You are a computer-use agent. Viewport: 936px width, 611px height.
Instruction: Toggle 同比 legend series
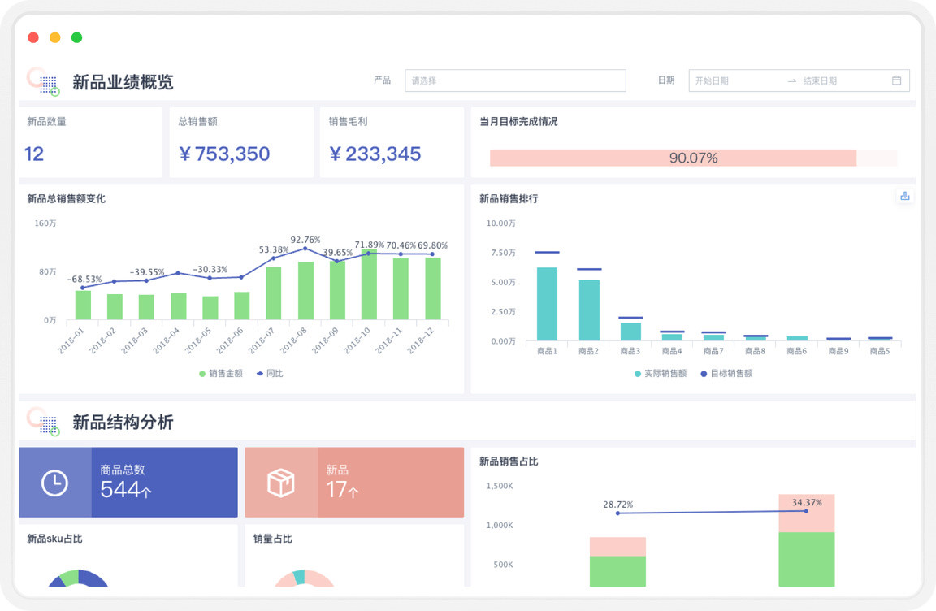point(270,374)
